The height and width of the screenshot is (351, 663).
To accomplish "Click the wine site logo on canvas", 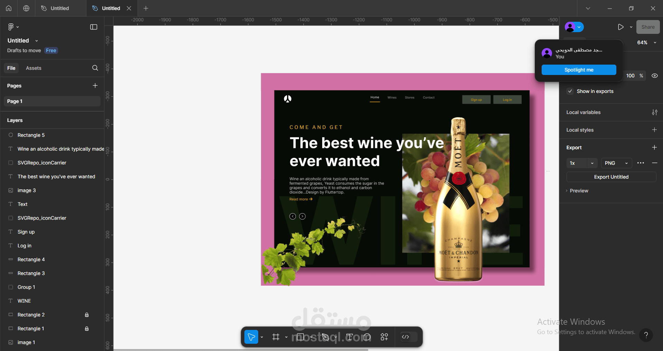I will pos(288,99).
